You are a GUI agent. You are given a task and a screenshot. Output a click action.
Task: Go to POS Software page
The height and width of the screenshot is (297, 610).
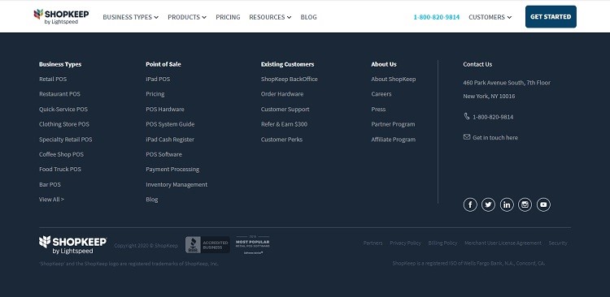(163, 154)
